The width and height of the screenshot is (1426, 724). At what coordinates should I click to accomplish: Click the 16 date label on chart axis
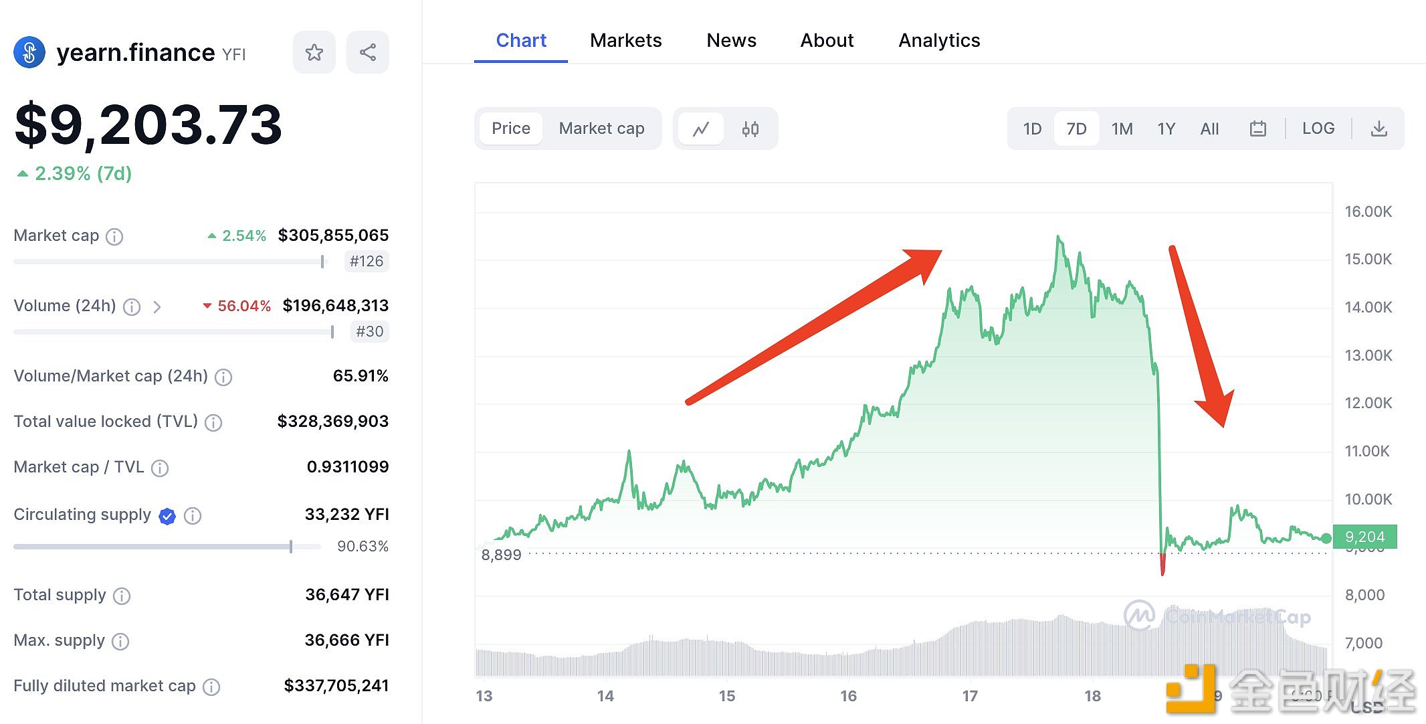[x=849, y=697]
